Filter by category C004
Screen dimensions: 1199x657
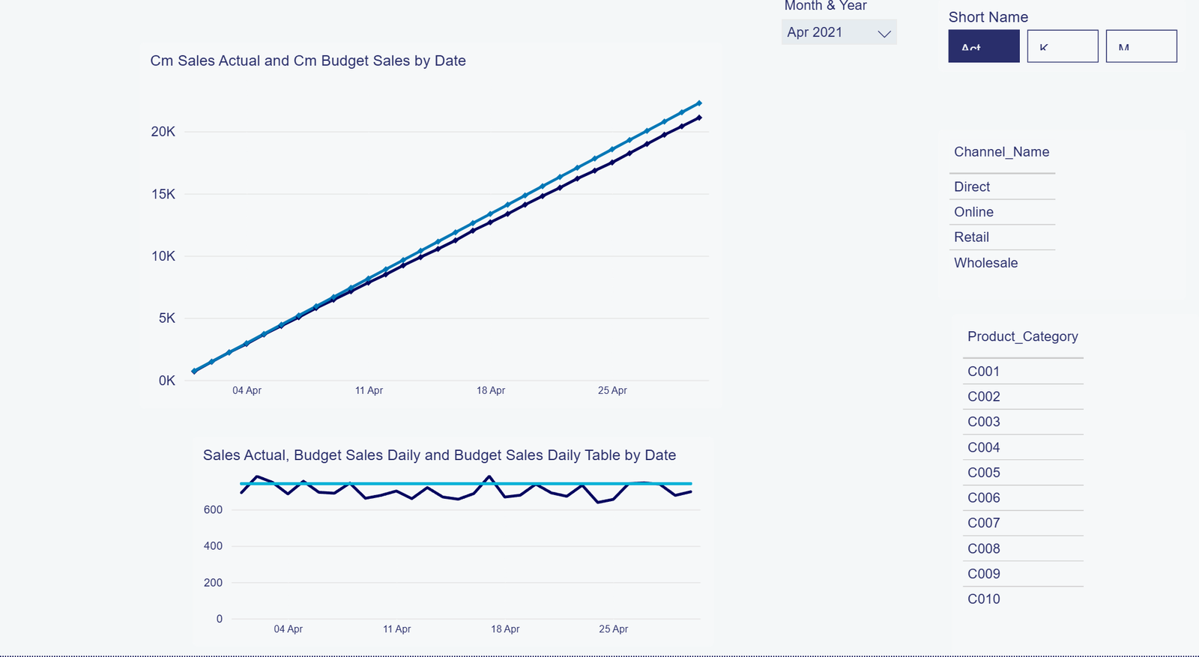pyautogui.click(x=1023, y=447)
